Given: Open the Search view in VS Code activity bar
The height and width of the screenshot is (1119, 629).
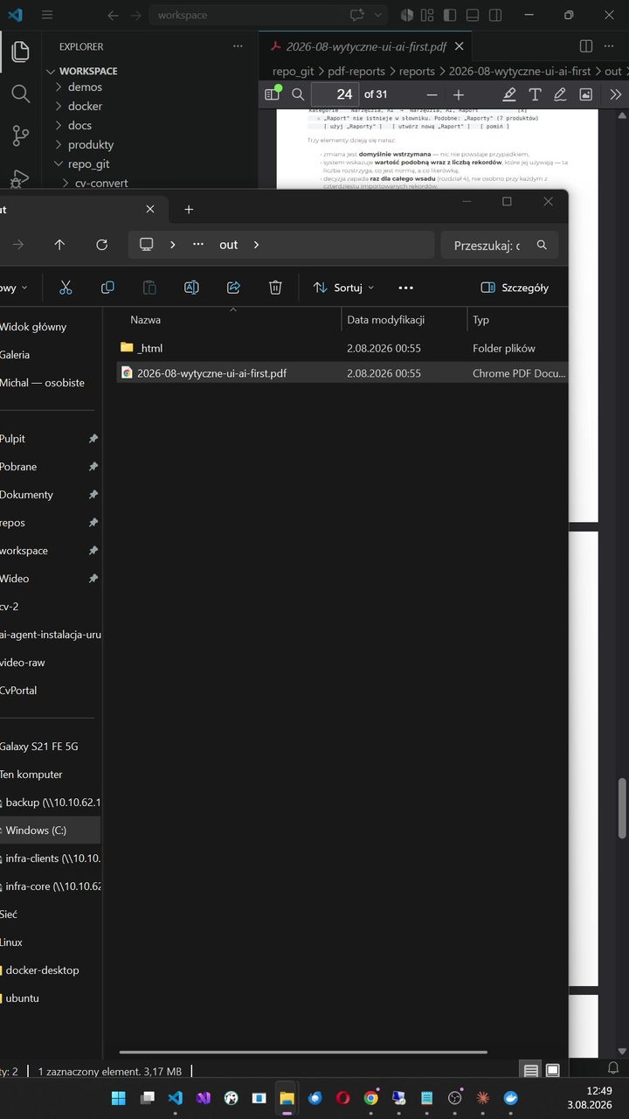Looking at the screenshot, I should point(19,94).
